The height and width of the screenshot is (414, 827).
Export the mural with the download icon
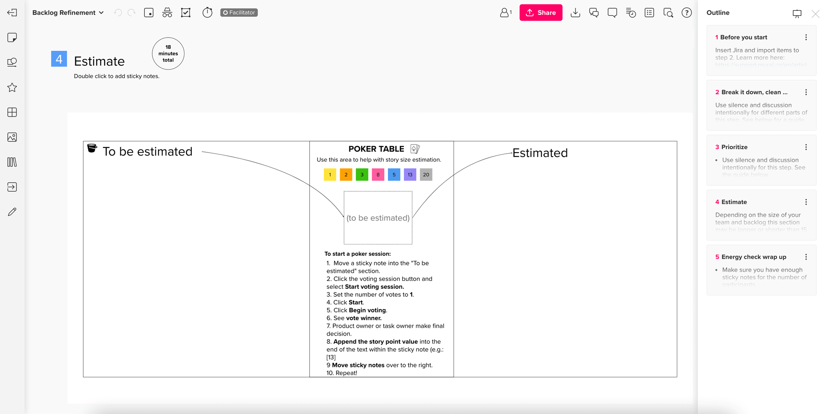click(575, 12)
